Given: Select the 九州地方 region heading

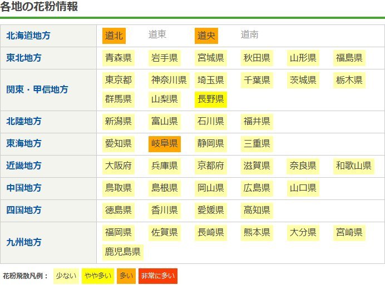Looking at the screenshot, I should (24, 242).
